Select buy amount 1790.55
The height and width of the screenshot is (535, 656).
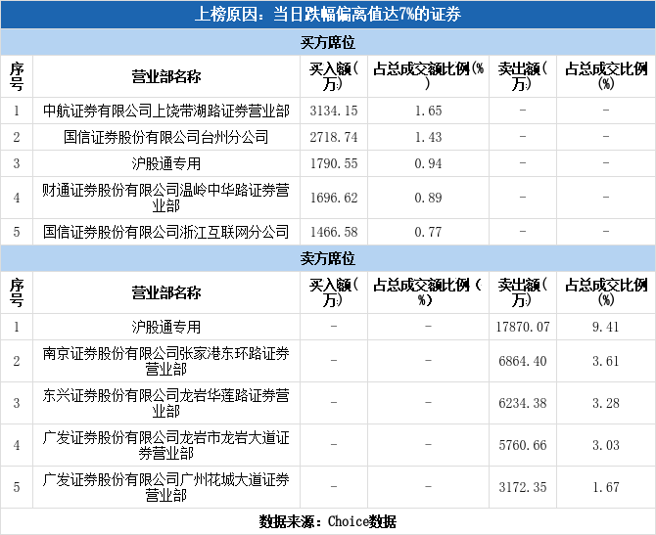334,163
